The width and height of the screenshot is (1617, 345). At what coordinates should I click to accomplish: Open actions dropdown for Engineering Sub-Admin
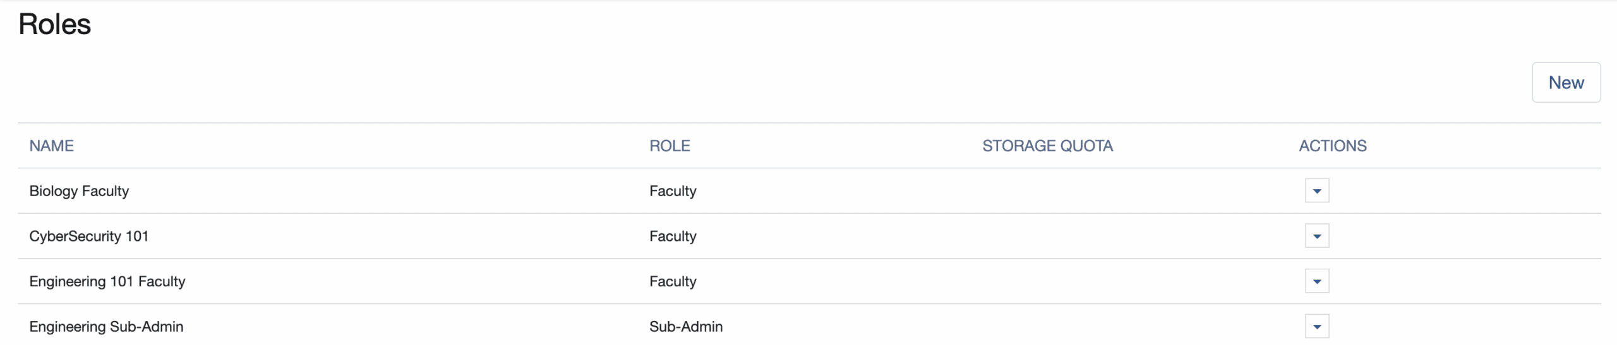(x=1316, y=327)
